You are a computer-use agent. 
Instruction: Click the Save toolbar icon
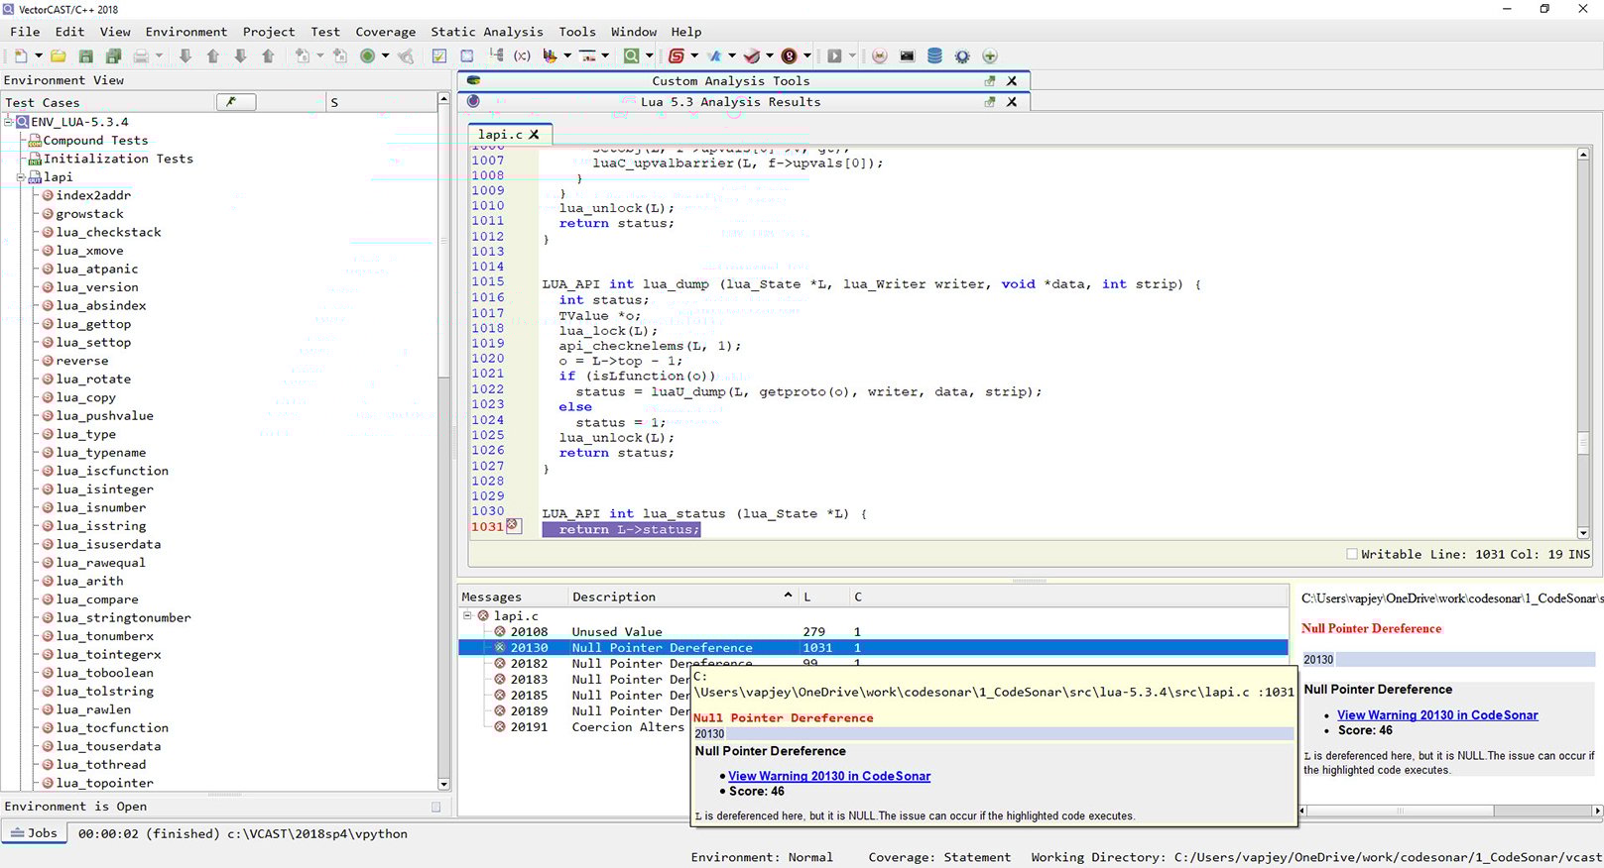coord(86,56)
